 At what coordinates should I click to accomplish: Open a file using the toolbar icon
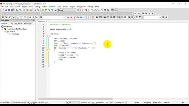point(6,10)
